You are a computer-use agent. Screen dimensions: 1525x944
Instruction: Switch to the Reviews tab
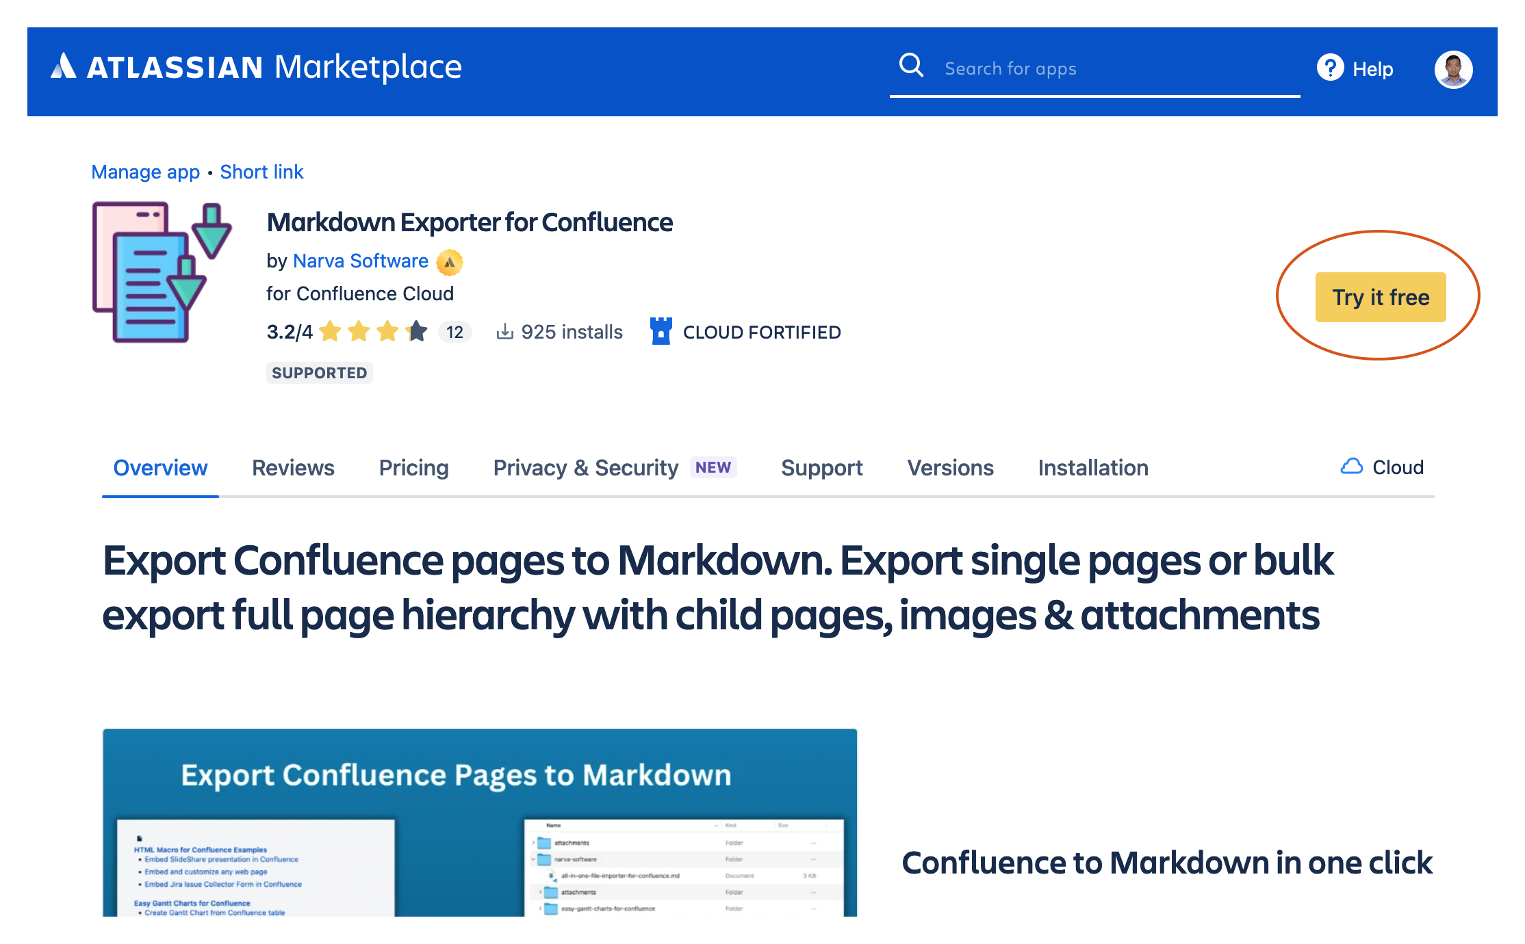293,468
